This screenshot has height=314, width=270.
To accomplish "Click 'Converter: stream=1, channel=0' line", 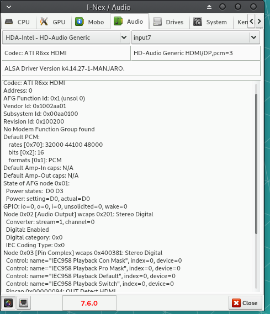I will pos(50,222).
